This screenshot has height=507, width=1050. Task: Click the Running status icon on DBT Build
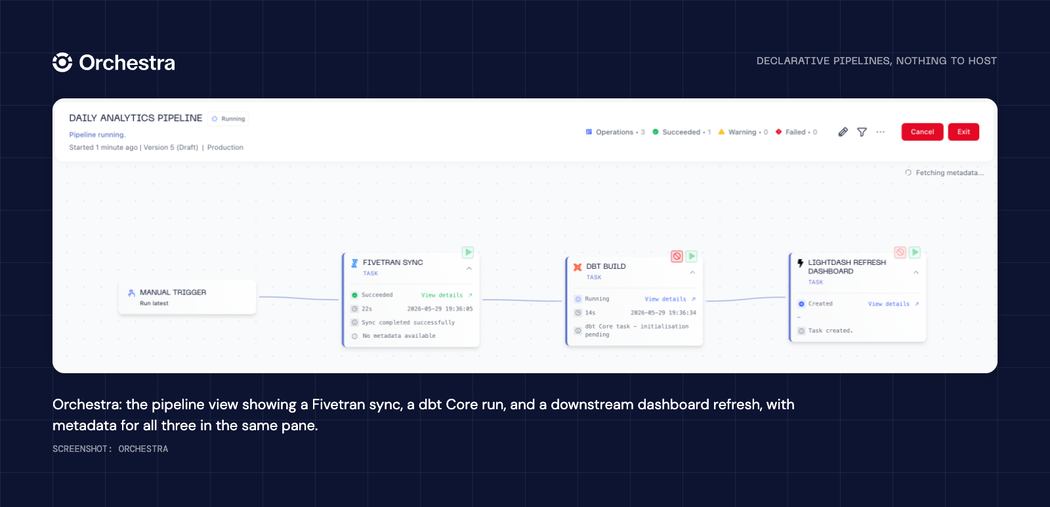[577, 299]
